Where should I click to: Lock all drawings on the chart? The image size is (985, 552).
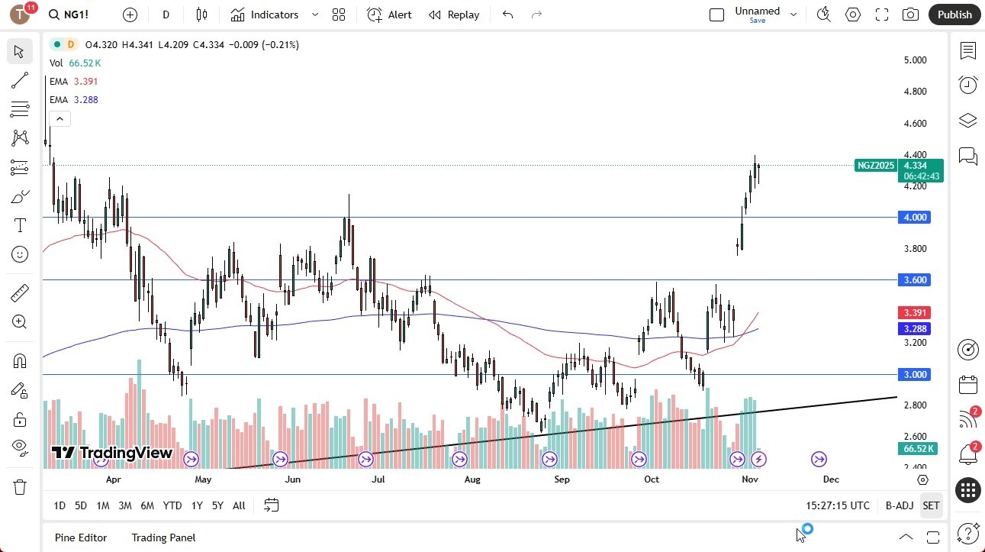pyautogui.click(x=19, y=419)
